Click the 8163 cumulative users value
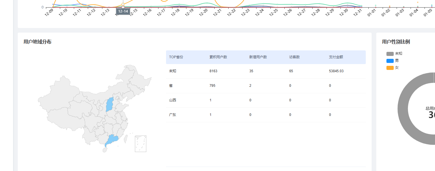The image size is (435, 171). (x=213, y=71)
